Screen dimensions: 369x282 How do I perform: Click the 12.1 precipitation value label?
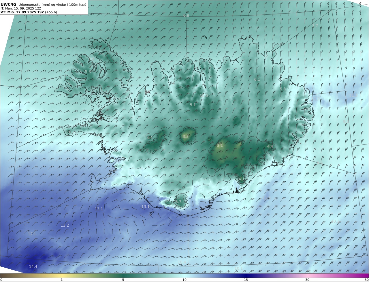[32, 234]
